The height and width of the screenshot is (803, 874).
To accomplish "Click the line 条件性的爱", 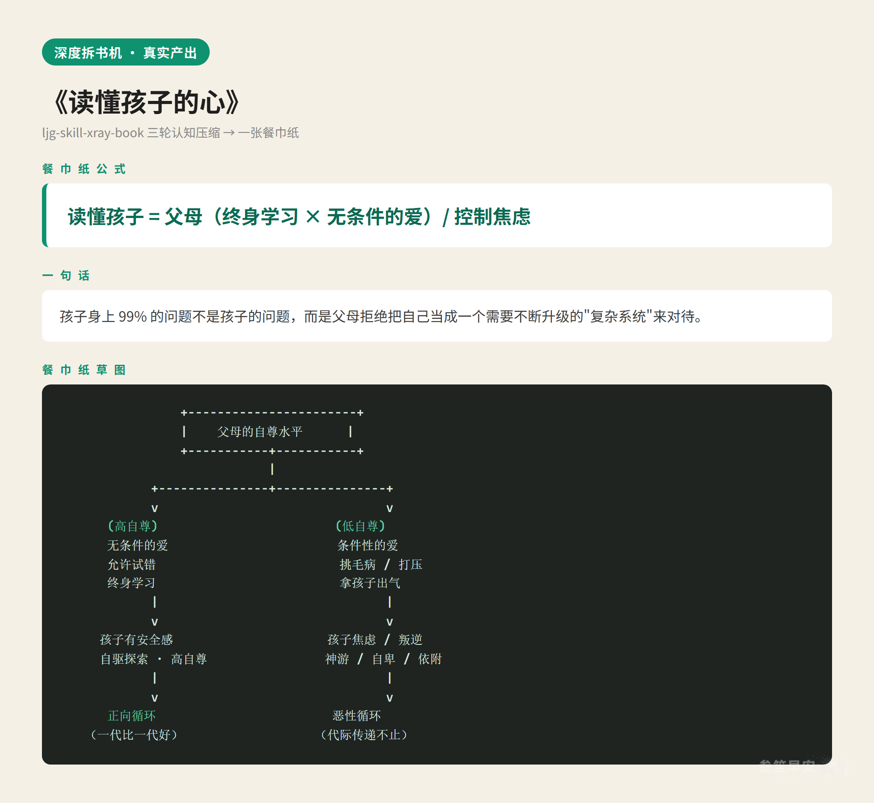I will click(x=368, y=545).
